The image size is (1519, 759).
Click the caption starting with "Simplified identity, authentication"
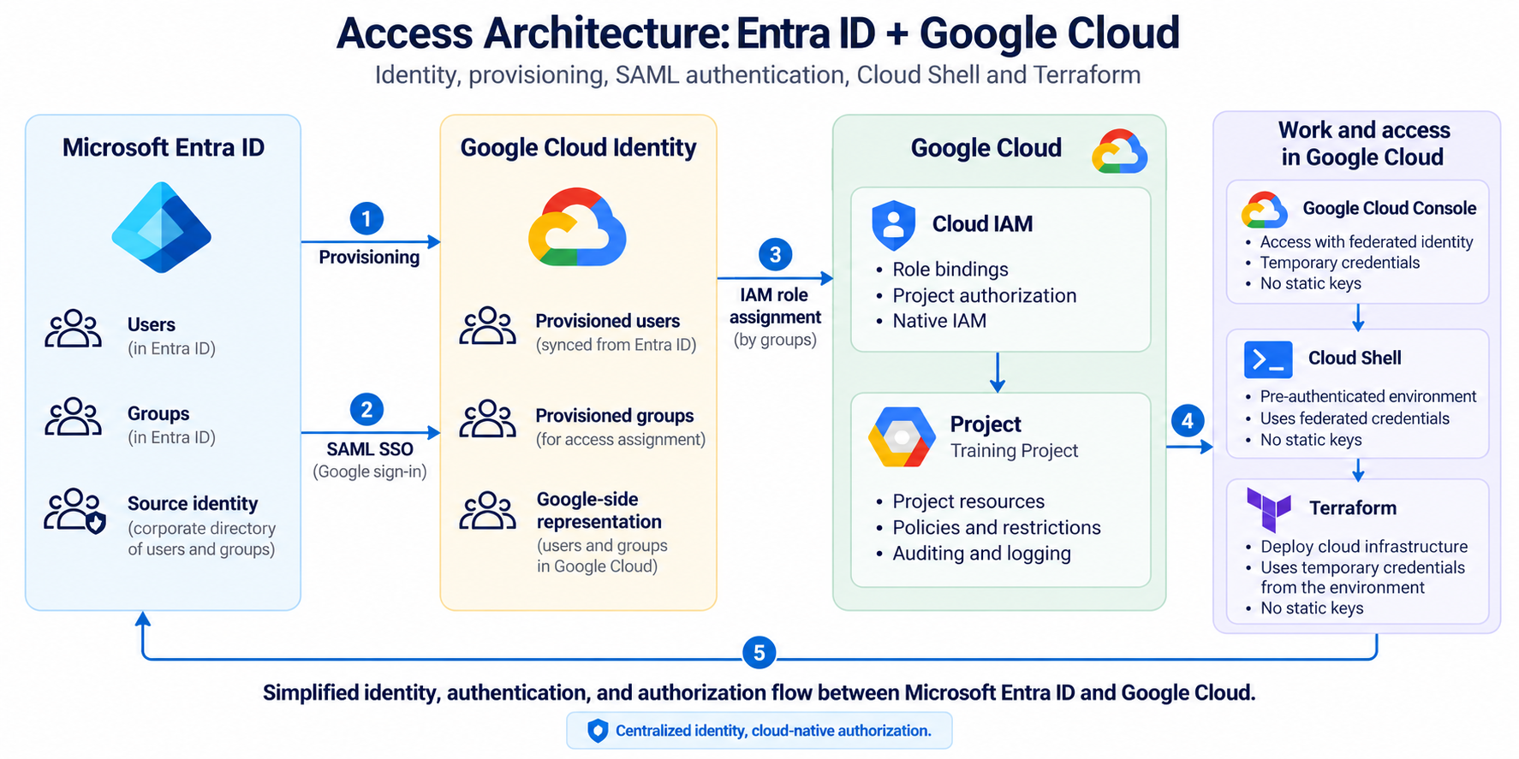(x=759, y=693)
